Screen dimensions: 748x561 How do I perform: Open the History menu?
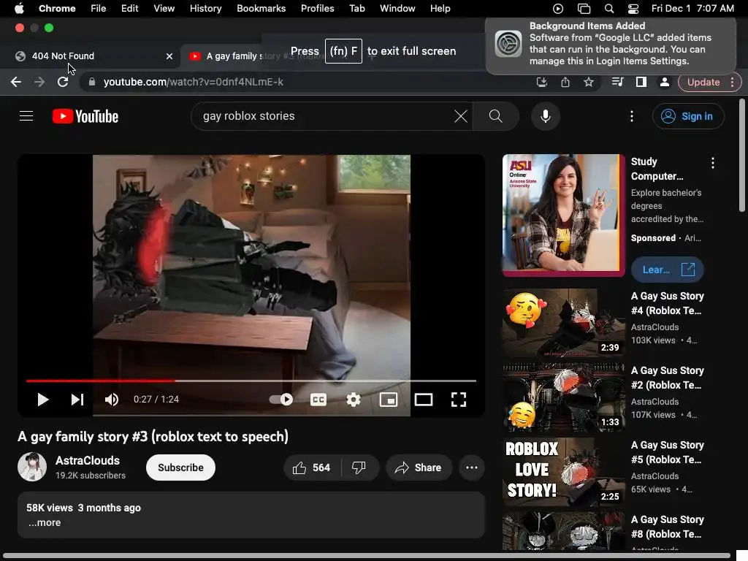tap(205, 9)
